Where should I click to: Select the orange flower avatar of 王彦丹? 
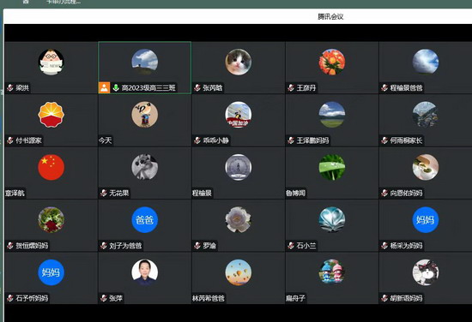(332, 63)
